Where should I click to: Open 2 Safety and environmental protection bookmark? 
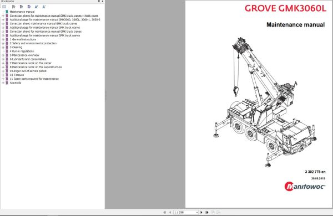click(33, 43)
